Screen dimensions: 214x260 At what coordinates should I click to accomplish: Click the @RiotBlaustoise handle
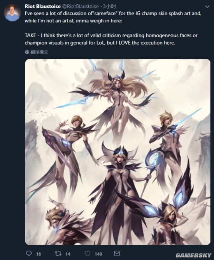[x=80, y=6]
